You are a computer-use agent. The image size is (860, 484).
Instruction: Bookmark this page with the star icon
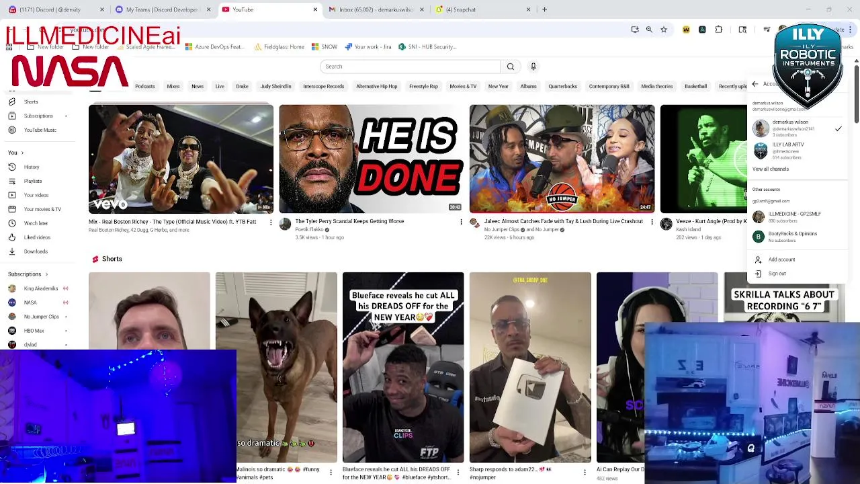664,30
